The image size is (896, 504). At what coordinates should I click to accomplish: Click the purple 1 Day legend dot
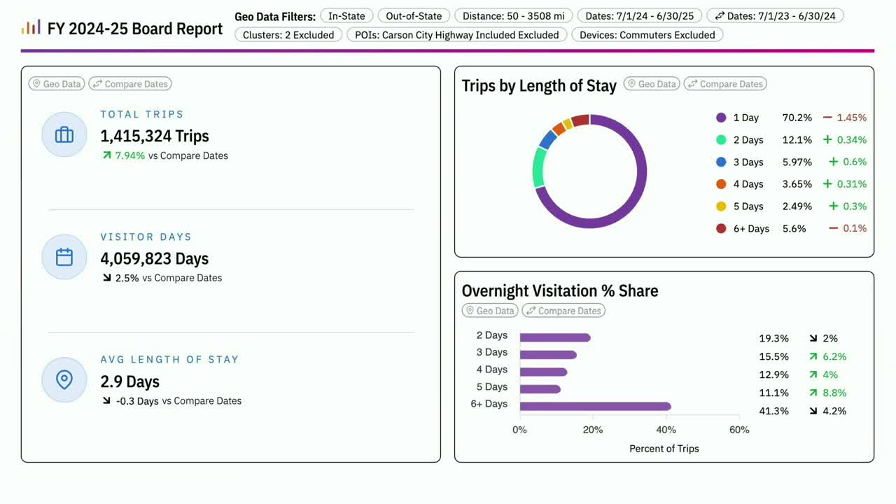(721, 118)
